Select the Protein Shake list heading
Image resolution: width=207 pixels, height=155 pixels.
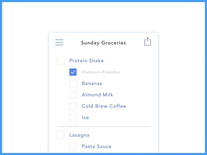pos(86,61)
